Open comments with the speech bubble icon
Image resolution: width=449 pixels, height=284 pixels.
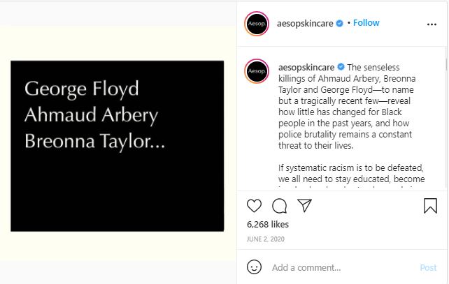279,206
